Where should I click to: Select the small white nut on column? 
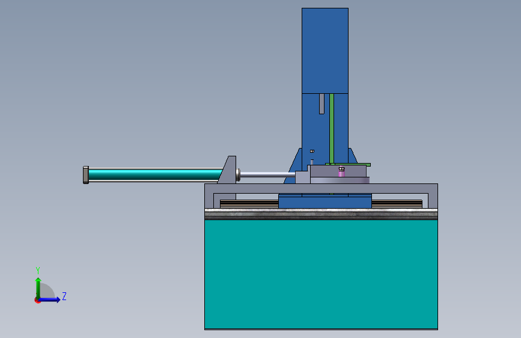point(312,151)
